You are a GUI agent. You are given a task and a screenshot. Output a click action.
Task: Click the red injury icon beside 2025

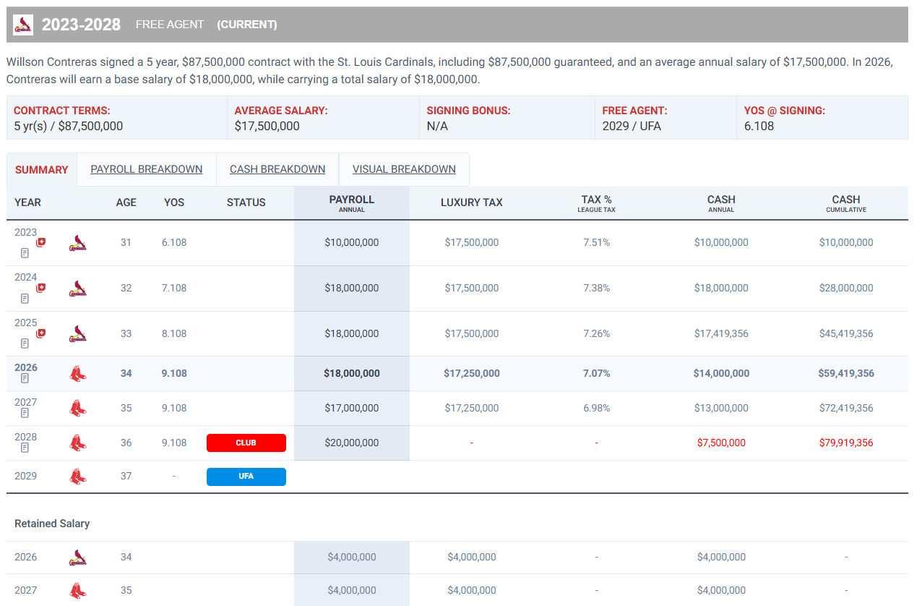[x=41, y=333]
